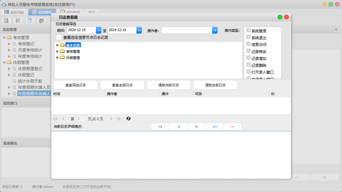
Task: Click the page number input field
Action: coord(81,119)
